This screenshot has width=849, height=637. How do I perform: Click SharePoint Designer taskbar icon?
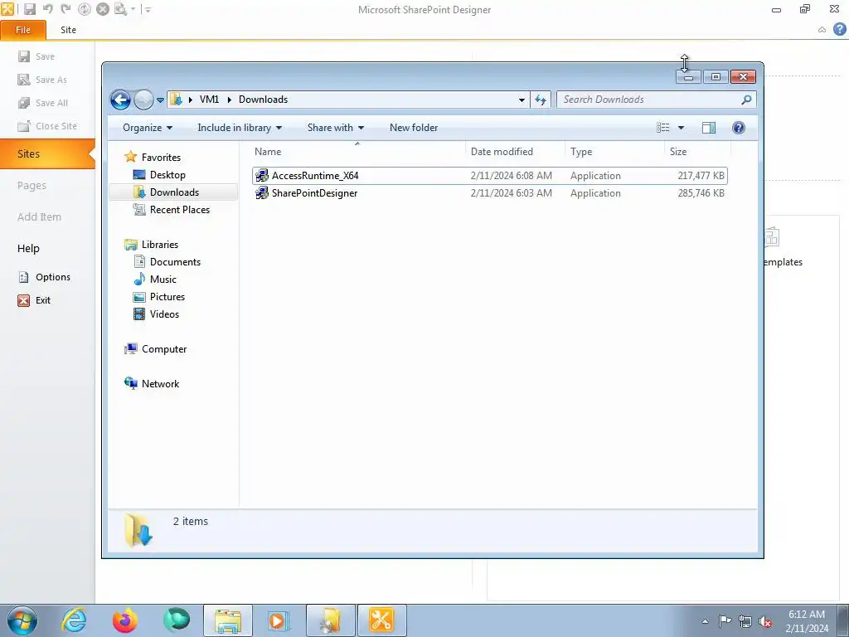tap(381, 620)
